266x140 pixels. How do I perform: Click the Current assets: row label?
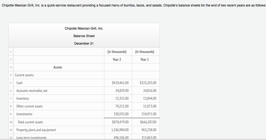pyautogui.click(x=25, y=75)
